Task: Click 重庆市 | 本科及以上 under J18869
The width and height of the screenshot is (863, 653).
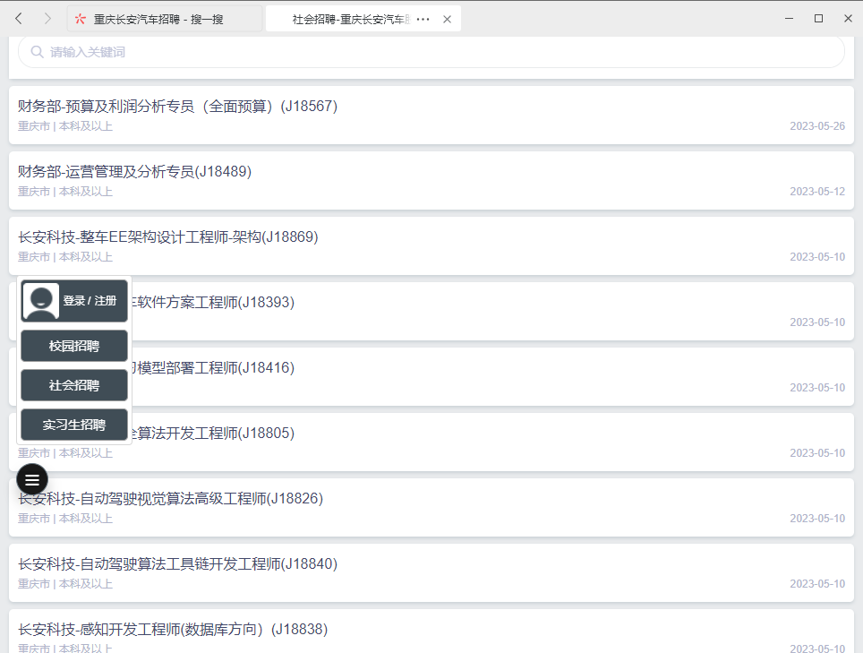Action: (65, 257)
